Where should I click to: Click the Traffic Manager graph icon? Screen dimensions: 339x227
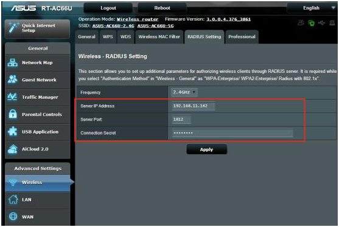tap(12, 97)
